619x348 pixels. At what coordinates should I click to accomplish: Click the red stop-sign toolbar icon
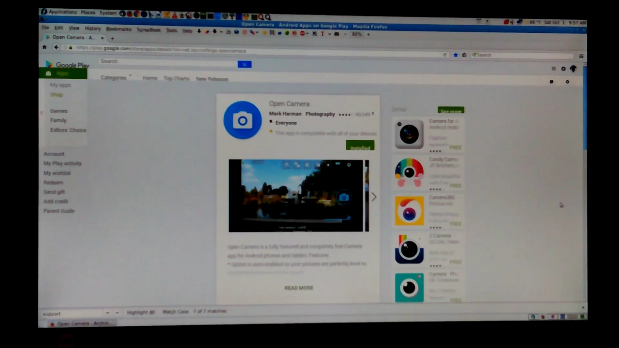click(x=302, y=33)
